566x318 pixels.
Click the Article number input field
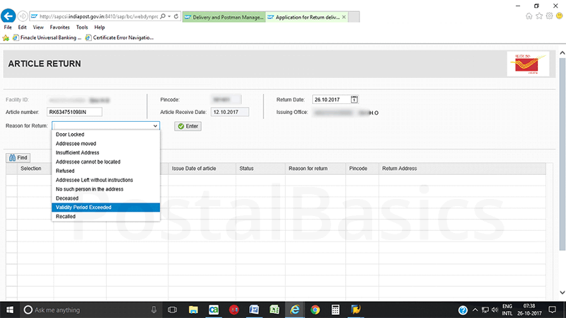74,112
